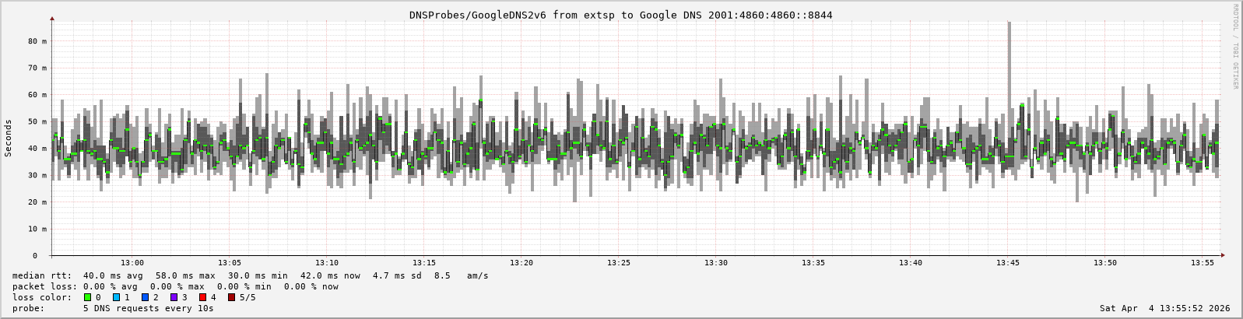
Task: Click the red loss color 4 swatch
Action: click(x=202, y=297)
